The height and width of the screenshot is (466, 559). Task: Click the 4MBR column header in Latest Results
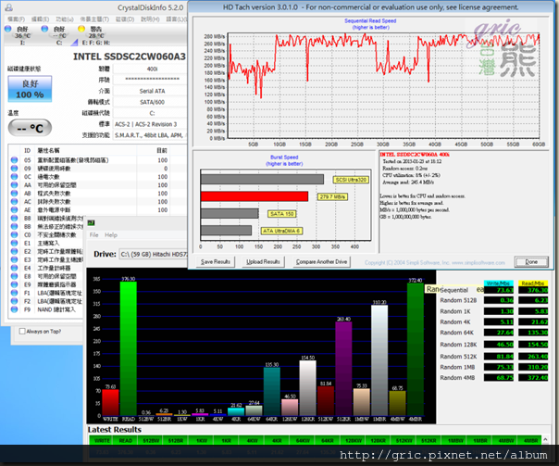point(531,441)
